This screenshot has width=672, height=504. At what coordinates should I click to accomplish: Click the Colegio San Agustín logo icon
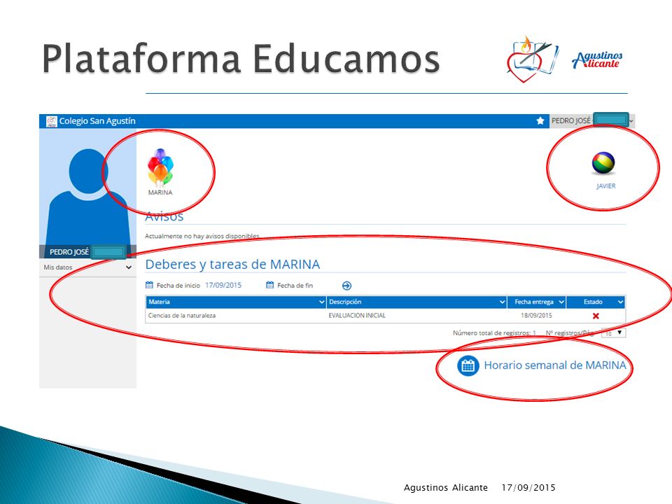pos(51,121)
